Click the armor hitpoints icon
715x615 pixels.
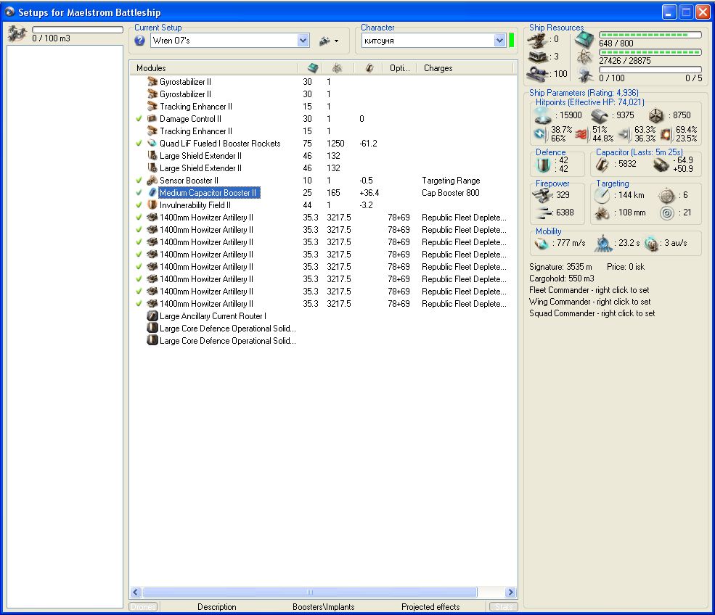[599, 115]
